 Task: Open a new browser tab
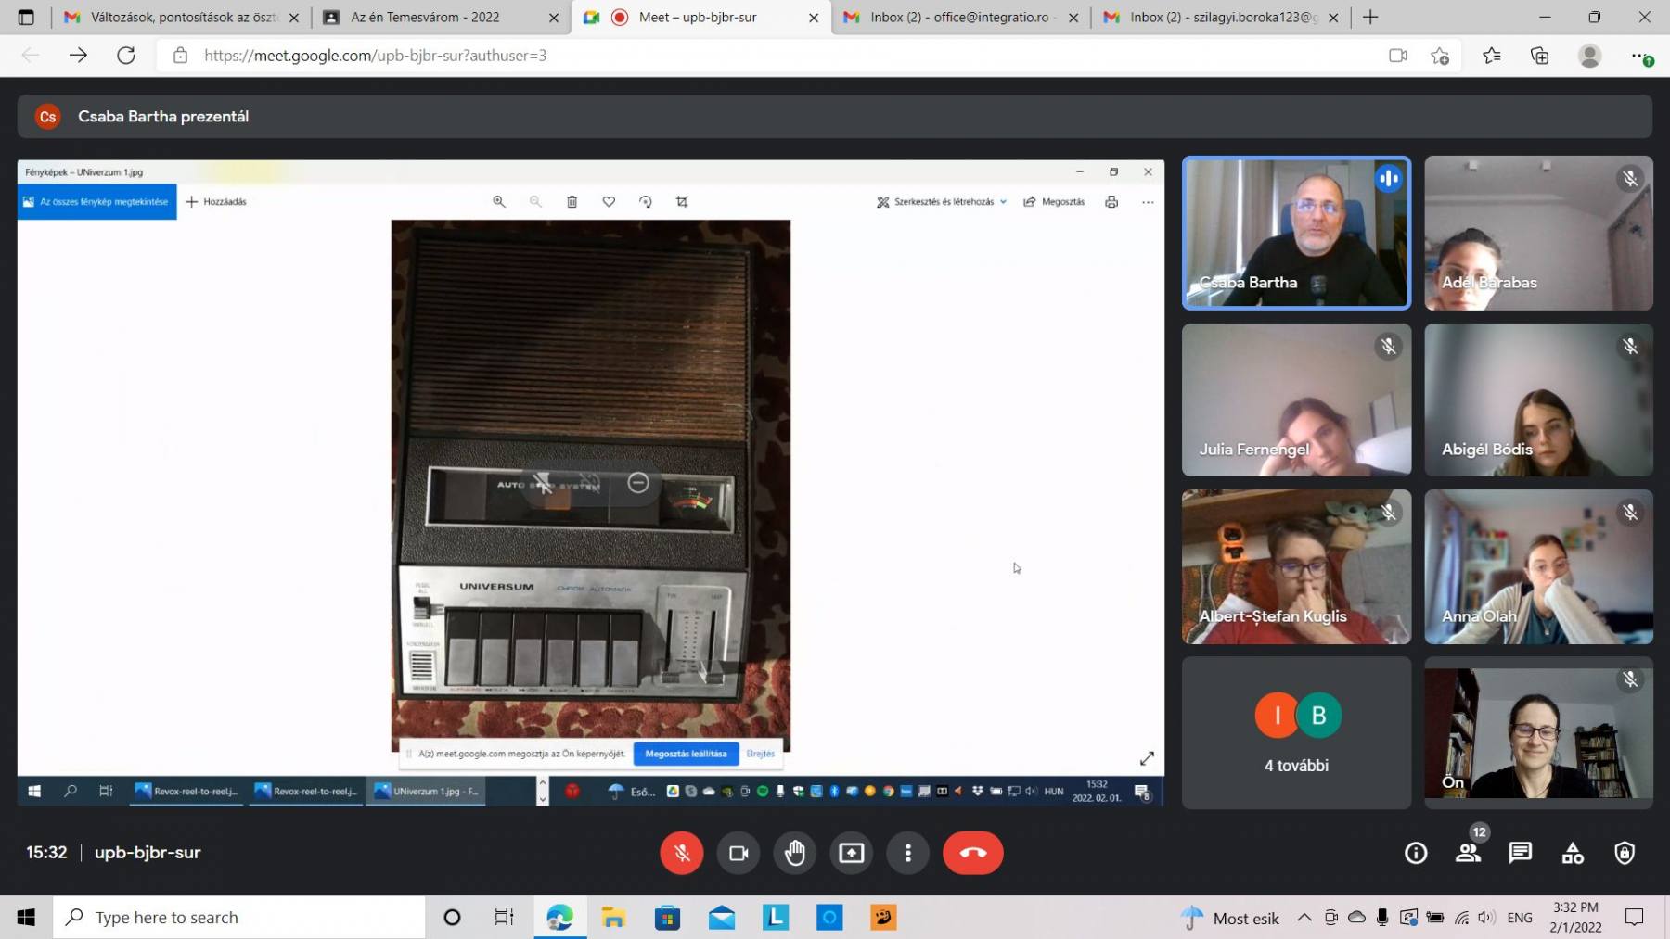[x=1370, y=18]
